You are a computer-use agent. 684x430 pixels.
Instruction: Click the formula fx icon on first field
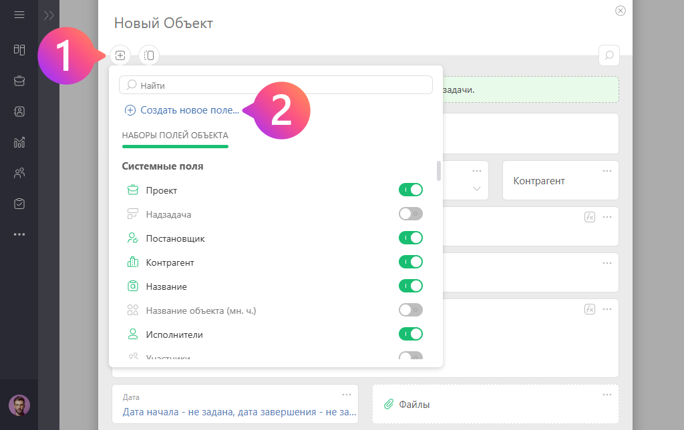click(x=590, y=217)
